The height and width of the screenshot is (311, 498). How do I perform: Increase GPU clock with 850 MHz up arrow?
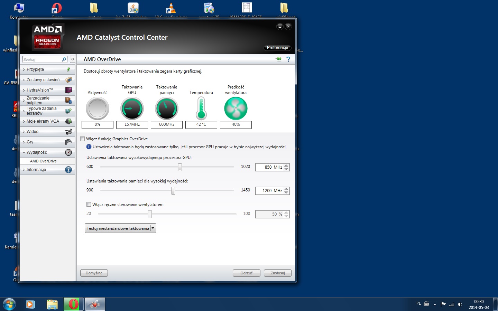[286, 166]
